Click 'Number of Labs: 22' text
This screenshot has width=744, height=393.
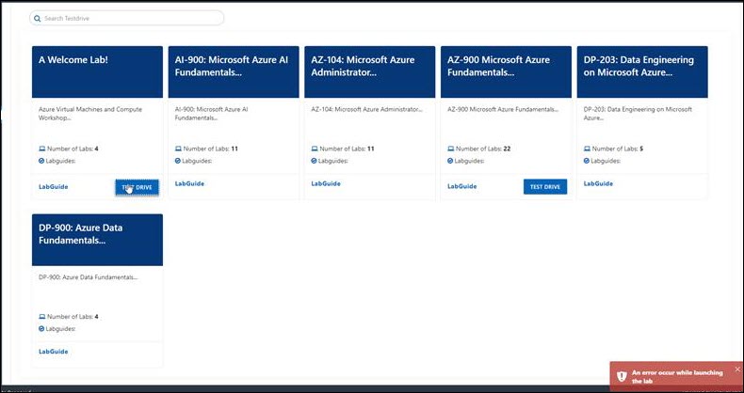[483, 149]
